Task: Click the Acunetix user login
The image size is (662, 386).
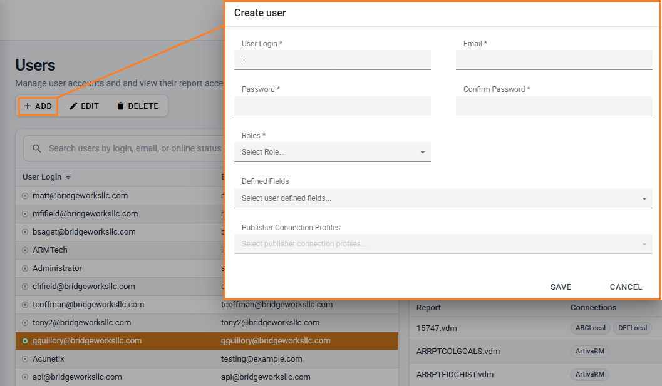Action: click(x=49, y=359)
